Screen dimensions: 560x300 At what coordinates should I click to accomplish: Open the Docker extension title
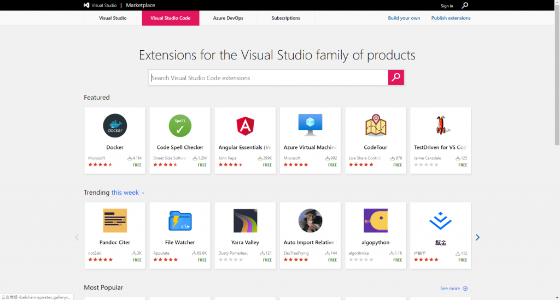115,147
